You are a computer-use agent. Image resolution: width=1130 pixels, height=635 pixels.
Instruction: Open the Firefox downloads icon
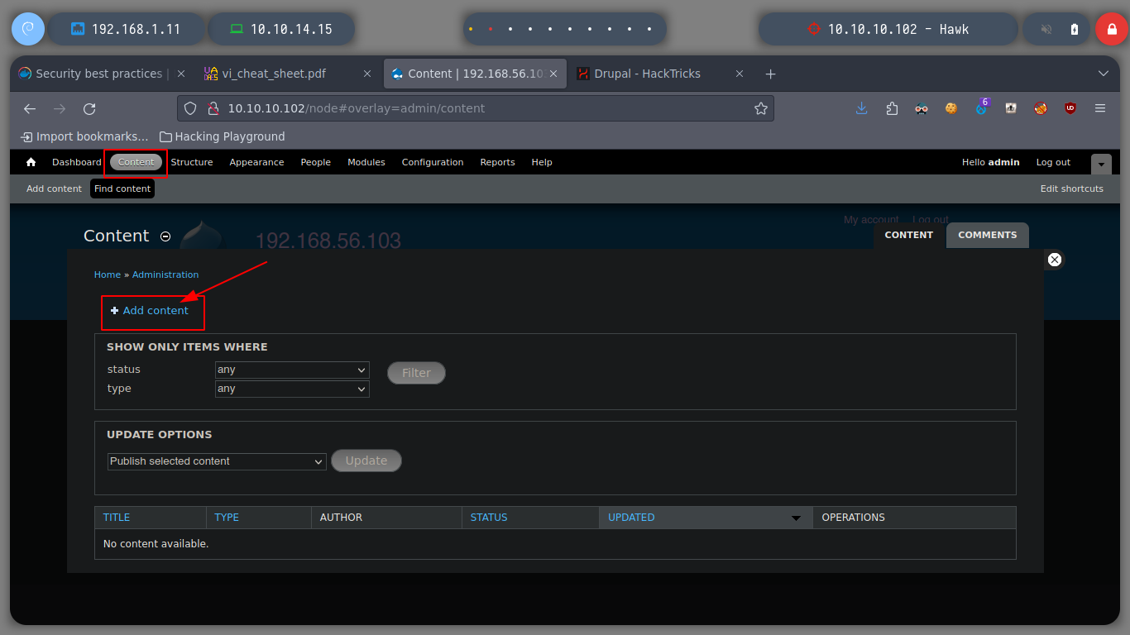click(861, 108)
